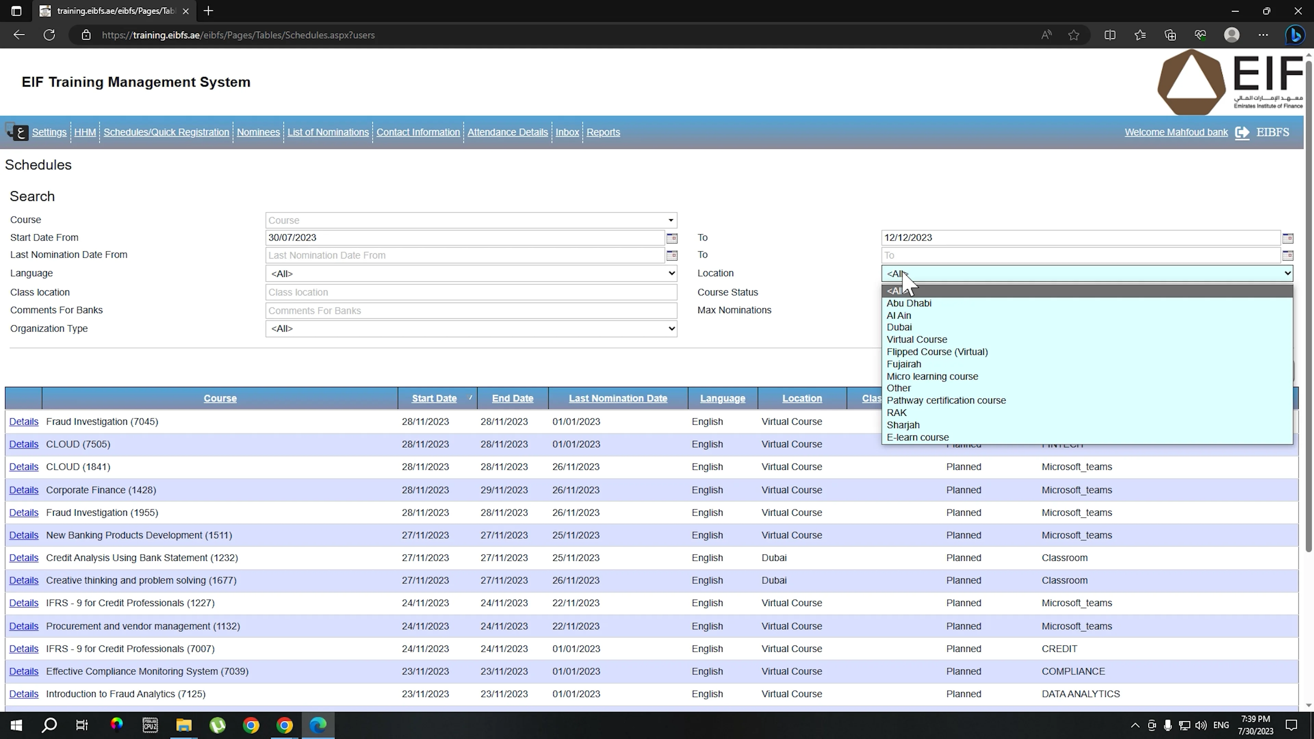Click Inbox in the navigation bar
Image resolution: width=1314 pixels, height=739 pixels.
coord(567,132)
